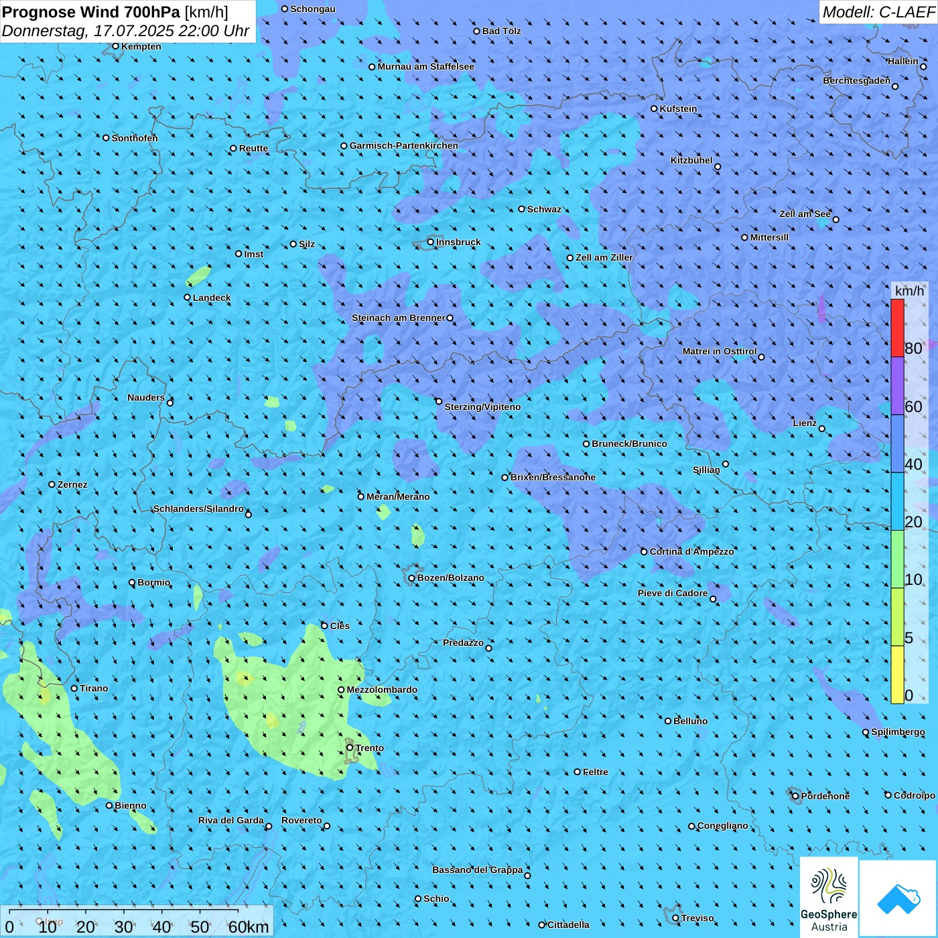This screenshot has width=938, height=938.
Task: Click the Bruneck/Brunico label
Action: coord(629,444)
